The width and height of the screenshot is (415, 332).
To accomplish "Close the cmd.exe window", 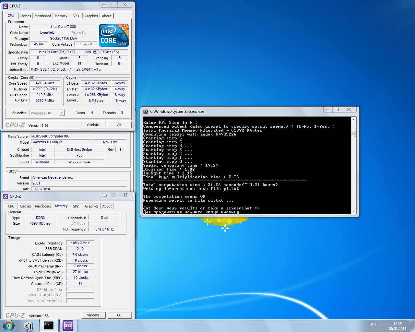I will click(x=349, y=110).
